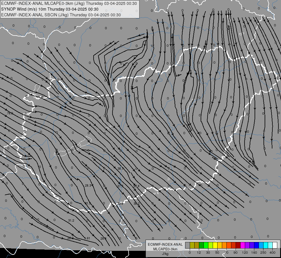Select the pure yellow legend swatch
Screen dimensions: 281x258
point(215,245)
